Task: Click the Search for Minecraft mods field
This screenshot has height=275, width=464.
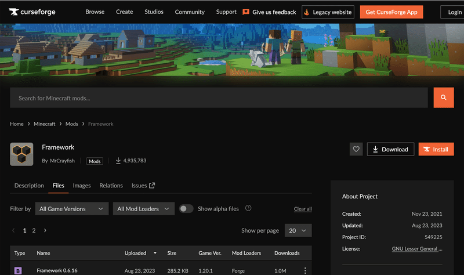Action: 219,97
